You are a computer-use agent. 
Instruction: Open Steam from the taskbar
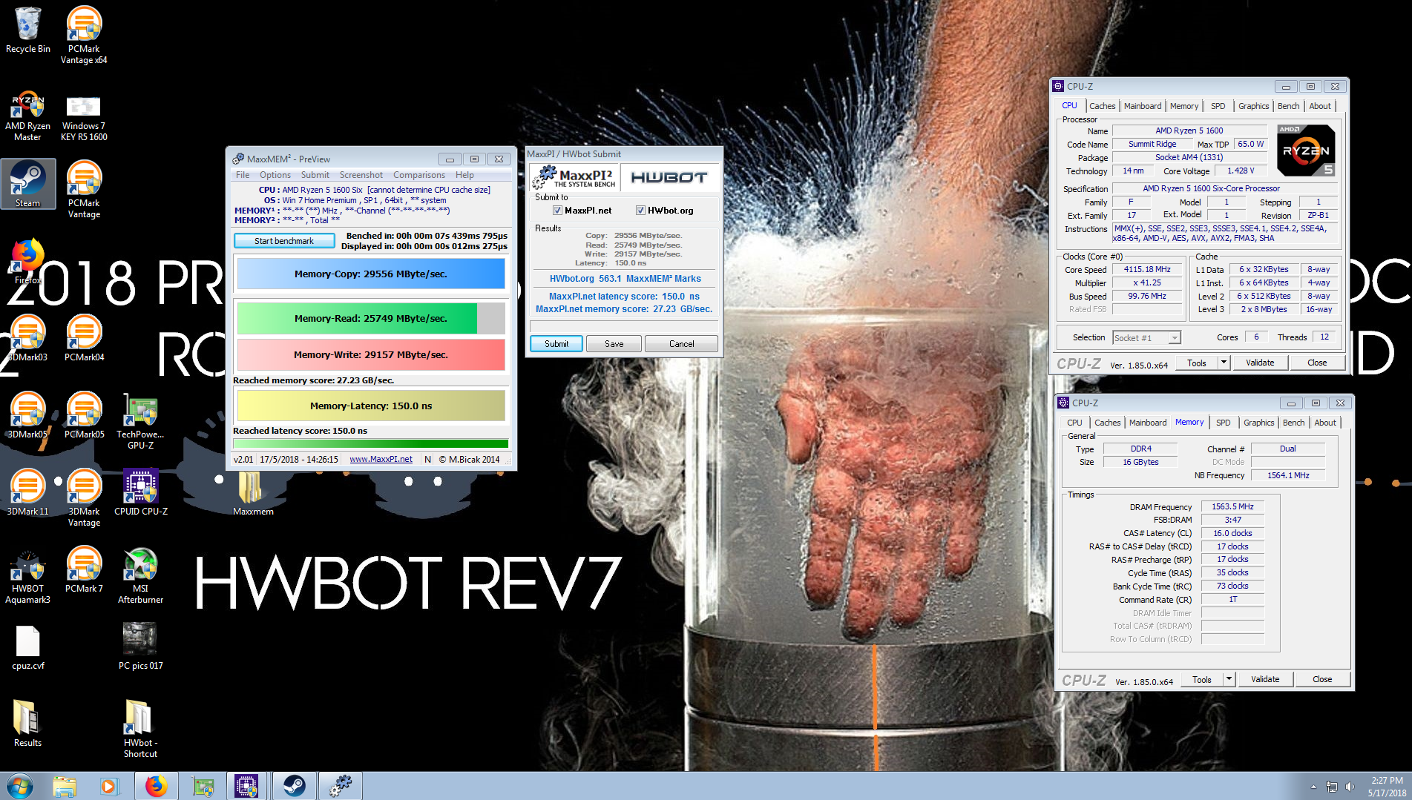pyautogui.click(x=294, y=785)
